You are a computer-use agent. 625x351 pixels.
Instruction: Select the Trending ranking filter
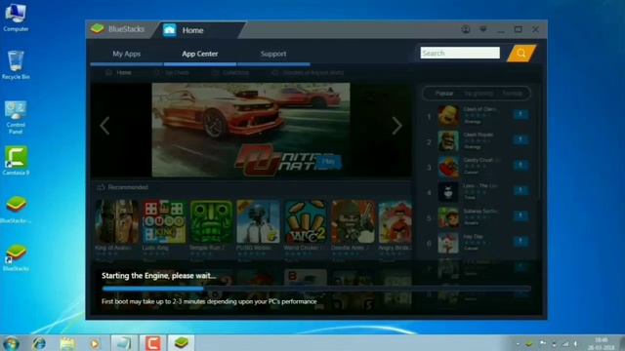click(x=512, y=94)
